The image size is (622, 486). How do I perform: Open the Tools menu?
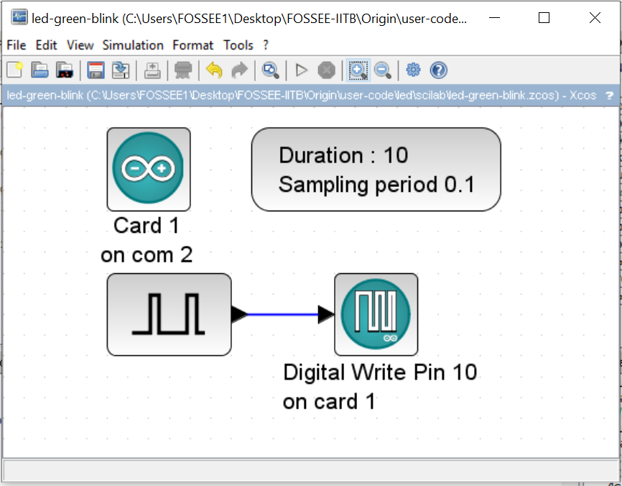(x=238, y=45)
